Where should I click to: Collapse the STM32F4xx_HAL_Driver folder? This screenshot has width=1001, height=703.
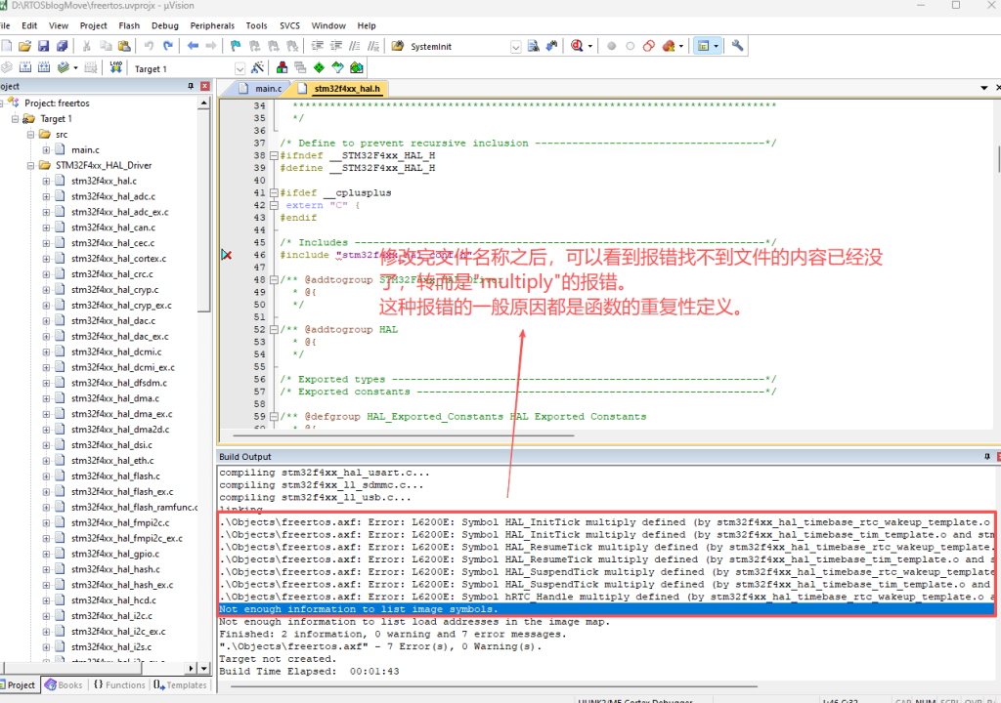click(31, 165)
